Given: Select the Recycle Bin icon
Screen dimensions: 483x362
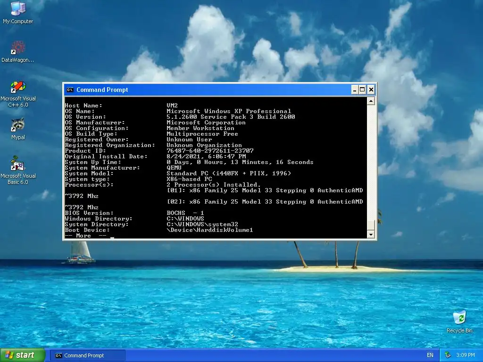Looking at the screenshot, I should click(x=459, y=321).
